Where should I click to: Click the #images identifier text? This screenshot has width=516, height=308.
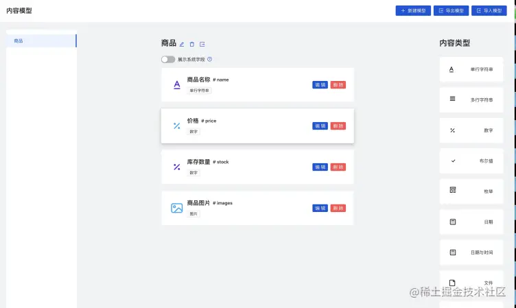coord(222,203)
